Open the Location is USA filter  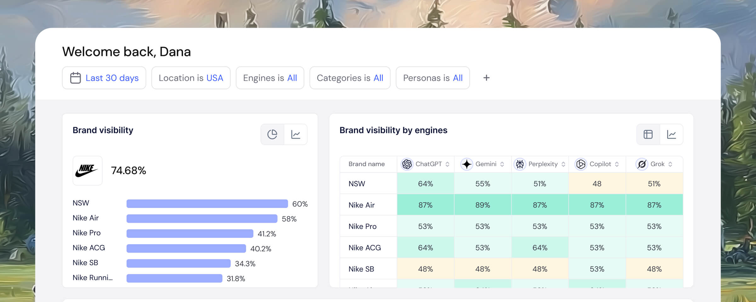pos(191,78)
